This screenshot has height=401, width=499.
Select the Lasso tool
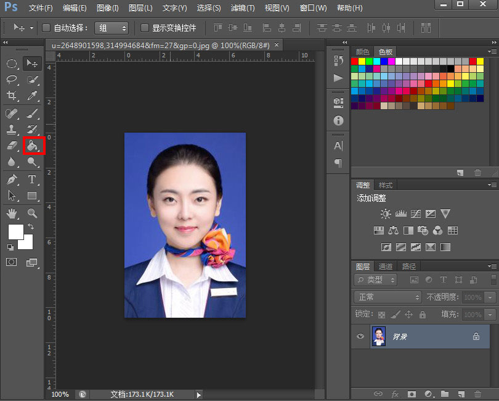click(12, 80)
